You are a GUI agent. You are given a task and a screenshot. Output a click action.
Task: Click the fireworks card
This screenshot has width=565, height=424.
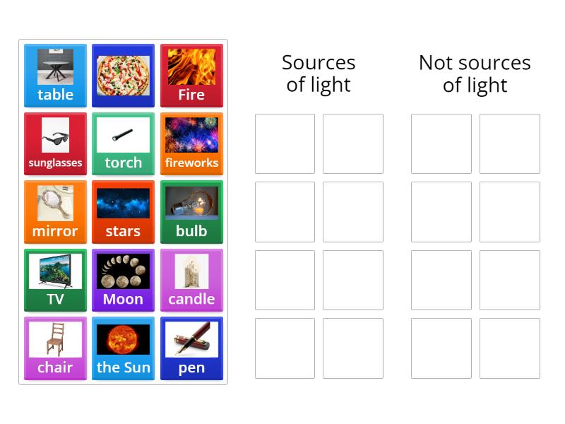[191, 144]
